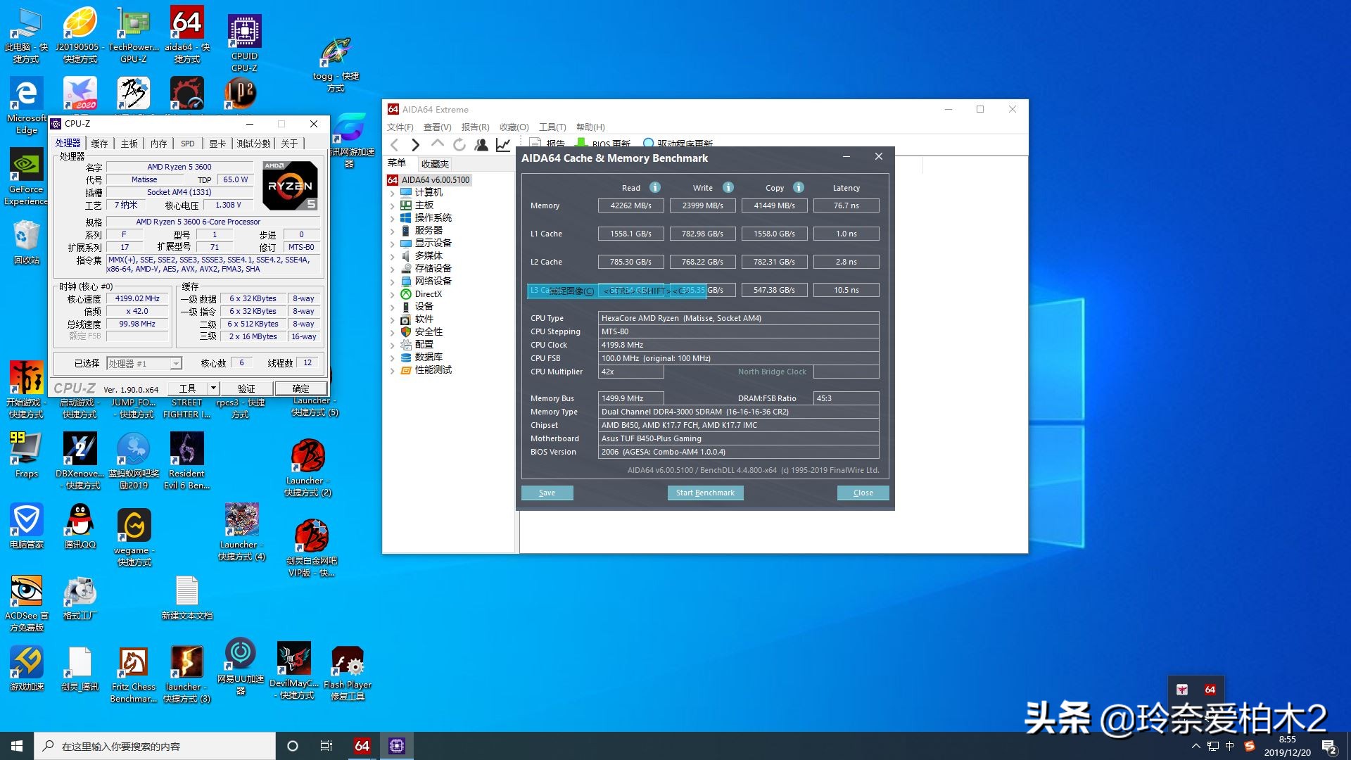1351x760 pixels.
Task: Open the CPU-Z 工具 dropdown arrow
Action: (x=213, y=388)
